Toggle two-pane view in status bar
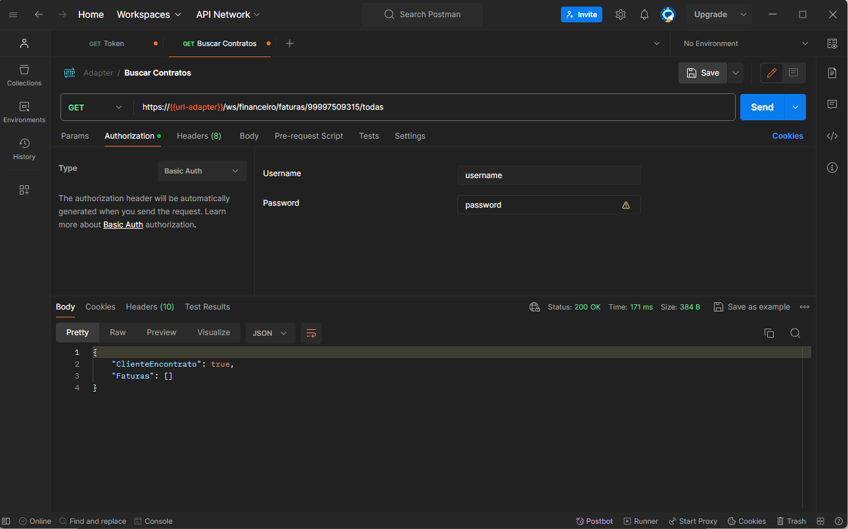This screenshot has width=848, height=529. click(820, 521)
